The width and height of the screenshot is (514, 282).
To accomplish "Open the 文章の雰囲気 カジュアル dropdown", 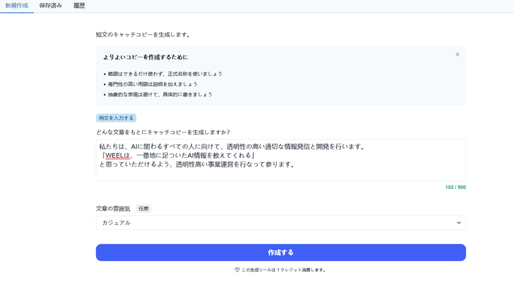I will tap(281, 223).
